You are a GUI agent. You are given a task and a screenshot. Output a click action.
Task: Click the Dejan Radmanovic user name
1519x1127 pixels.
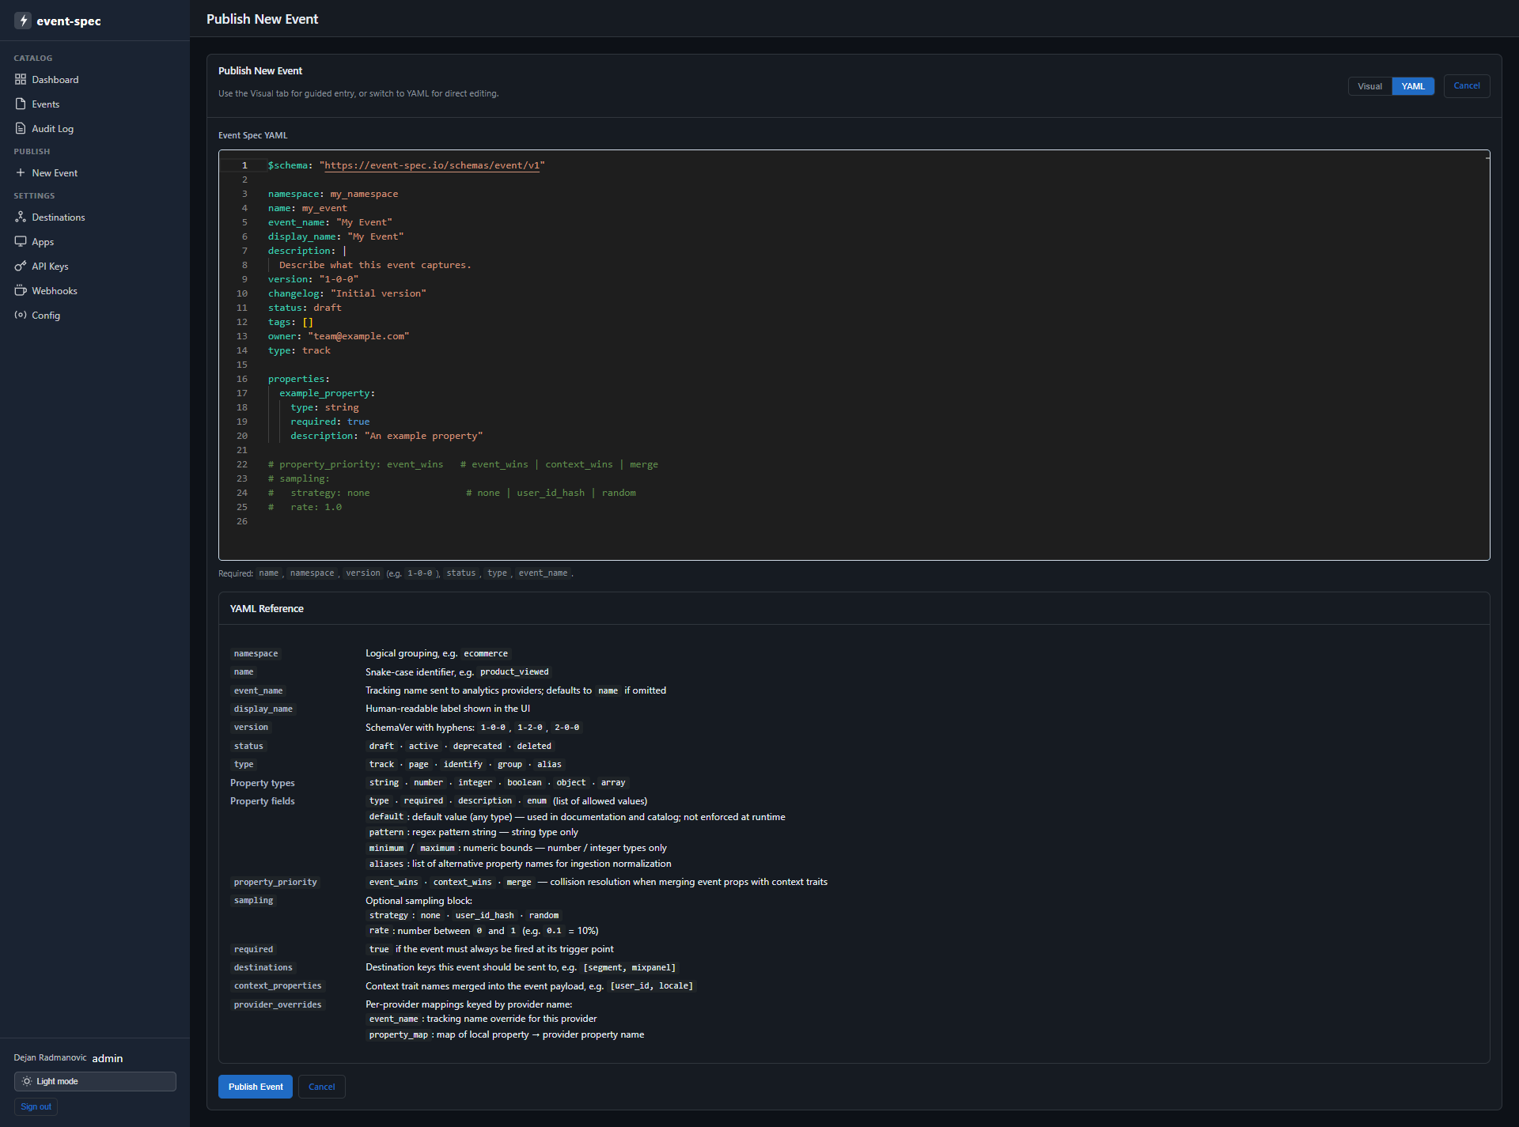50,1057
